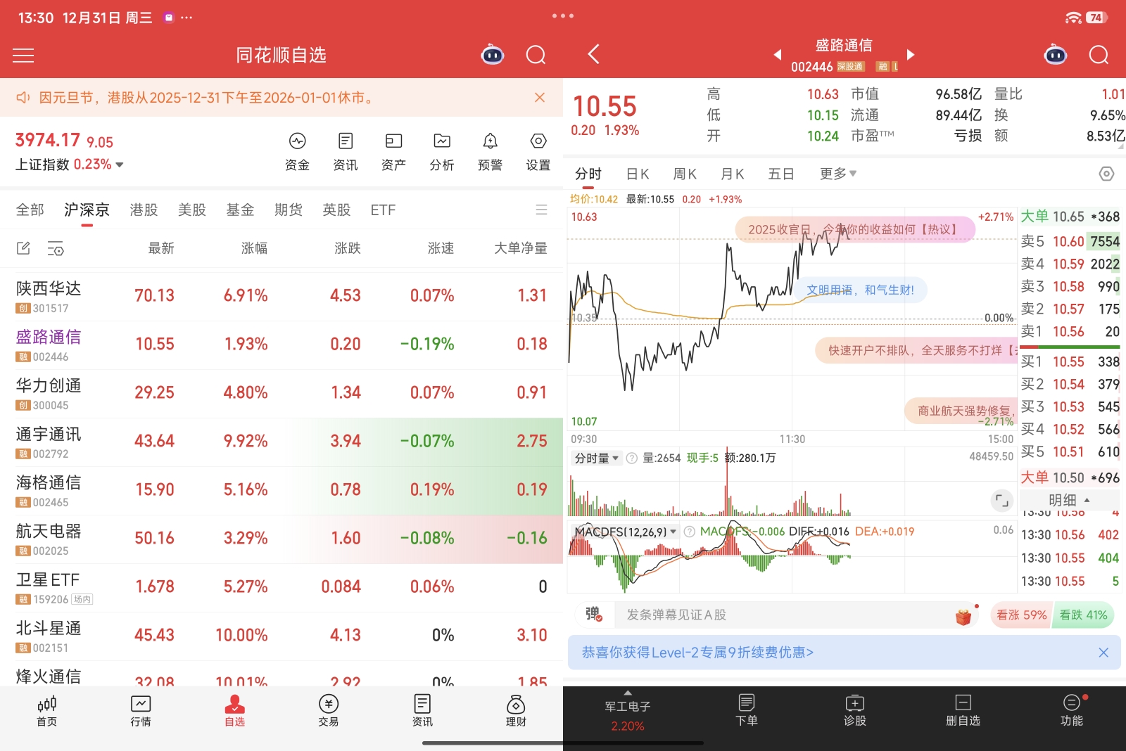
Task: Tap the list view settings icon
Action: click(56, 248)
